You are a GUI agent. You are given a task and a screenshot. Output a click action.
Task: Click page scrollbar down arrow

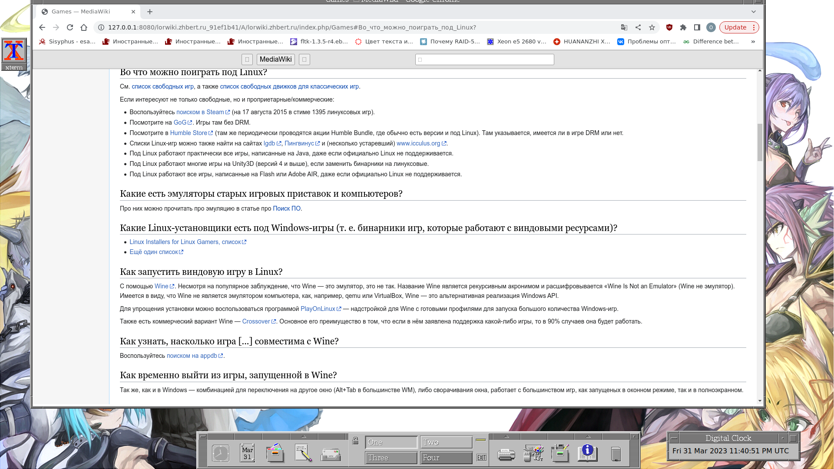coord(760,401)
